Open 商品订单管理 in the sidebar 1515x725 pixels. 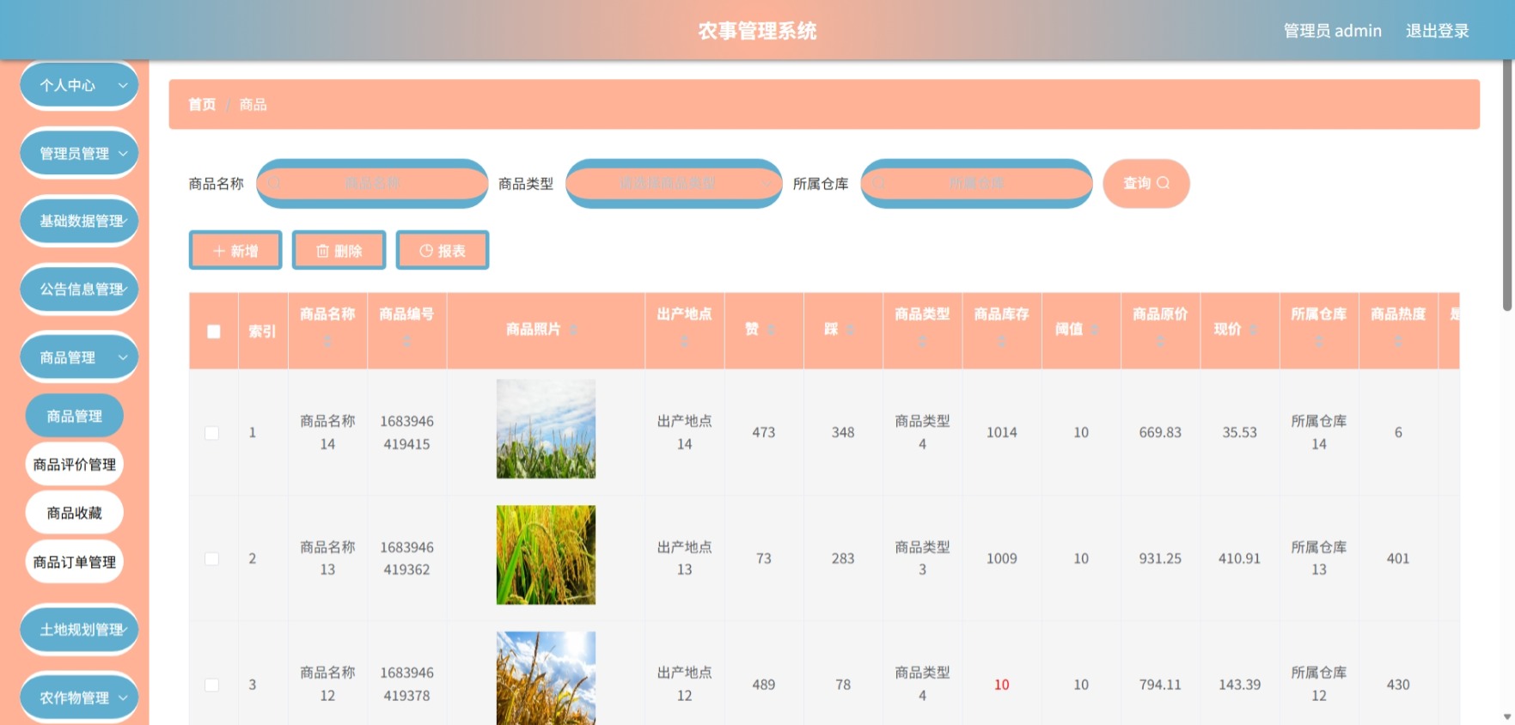click(75, 562)
